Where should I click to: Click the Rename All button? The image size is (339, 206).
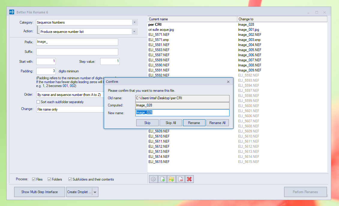pyautogui.click(x=217, y=123)
